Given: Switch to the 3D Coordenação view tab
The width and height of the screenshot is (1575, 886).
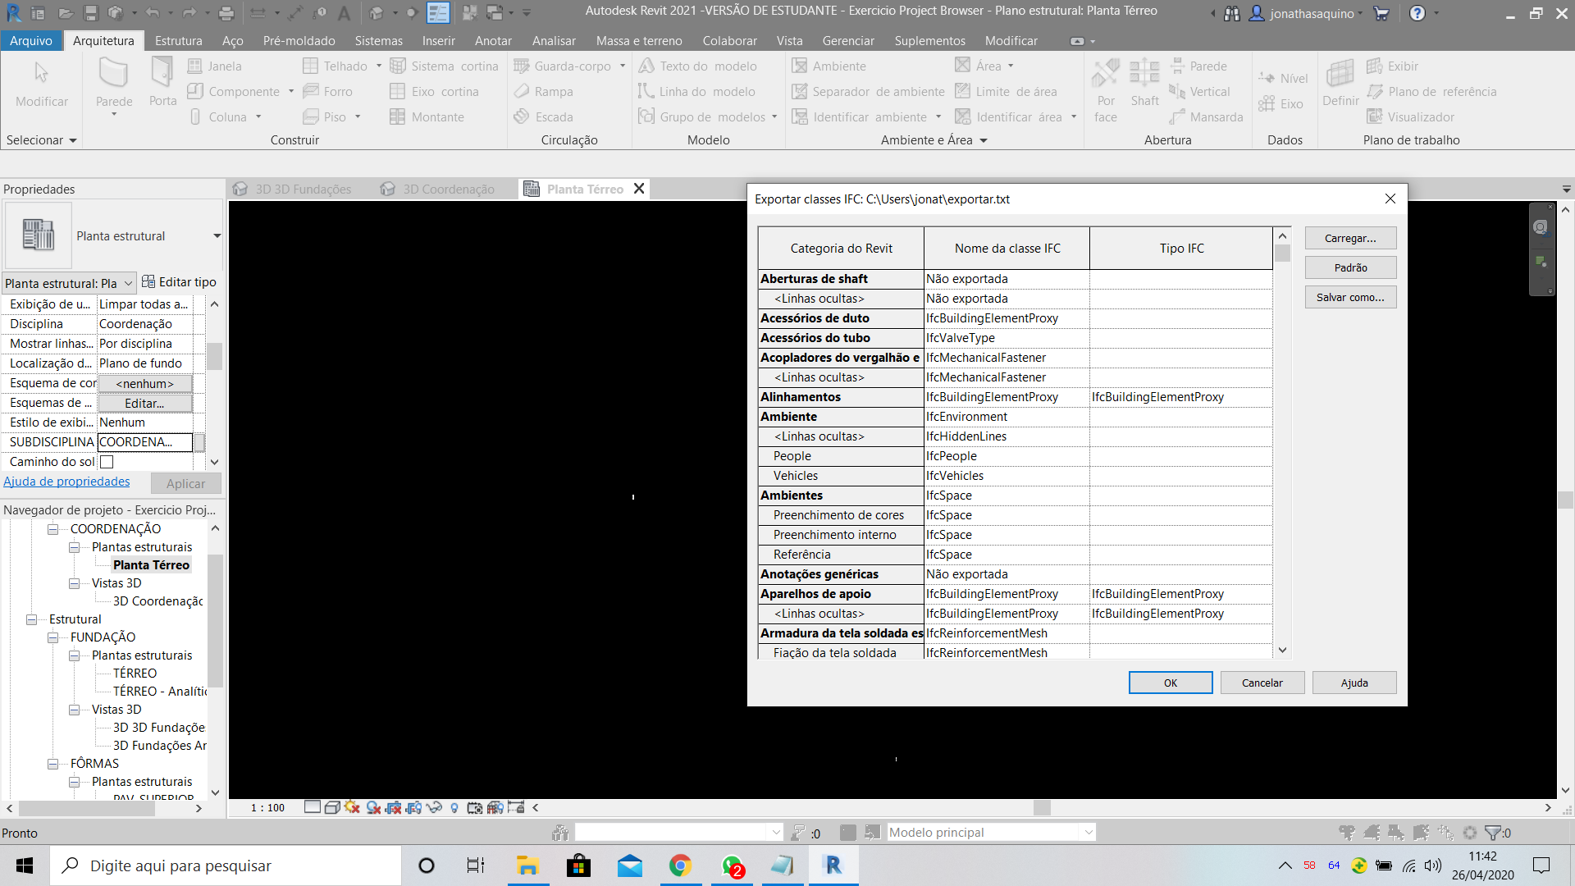Looking at the screenshot, I should (x=448, y=189).
